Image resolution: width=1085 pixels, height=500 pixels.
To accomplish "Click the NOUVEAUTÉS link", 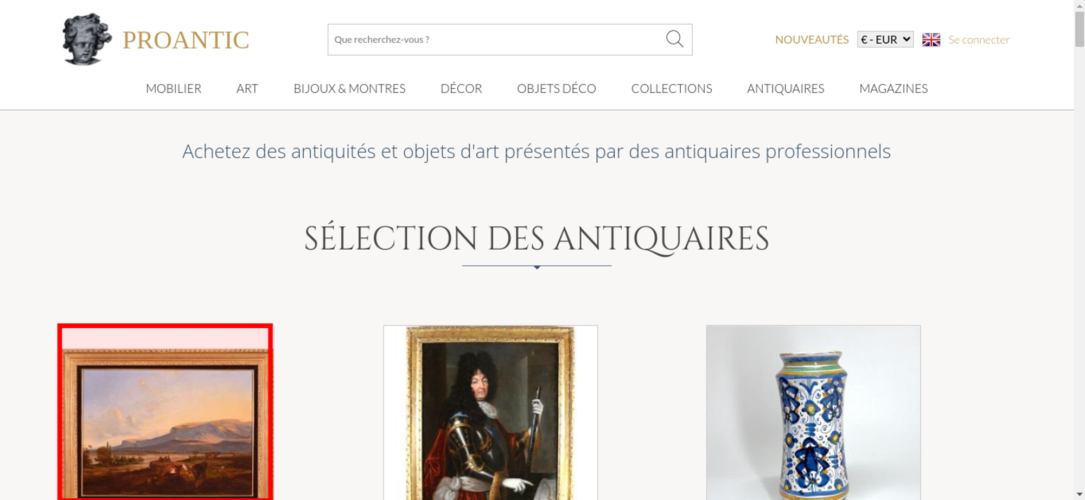I will pos(812,40).
